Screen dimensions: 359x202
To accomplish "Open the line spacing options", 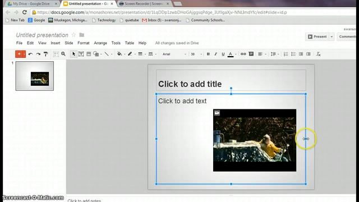I will click(x=273, y=54).
